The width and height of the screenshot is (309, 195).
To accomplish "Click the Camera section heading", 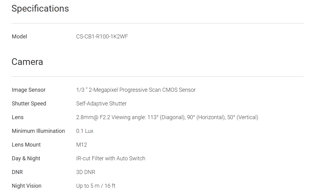I will click(x=27, y=62).
